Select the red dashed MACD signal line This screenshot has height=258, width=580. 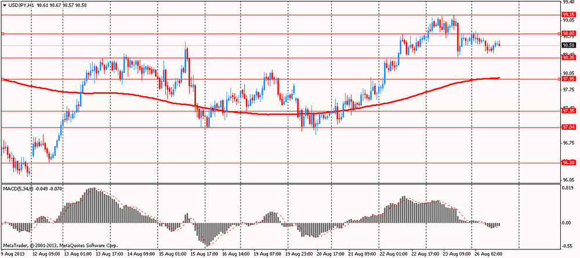207,244
